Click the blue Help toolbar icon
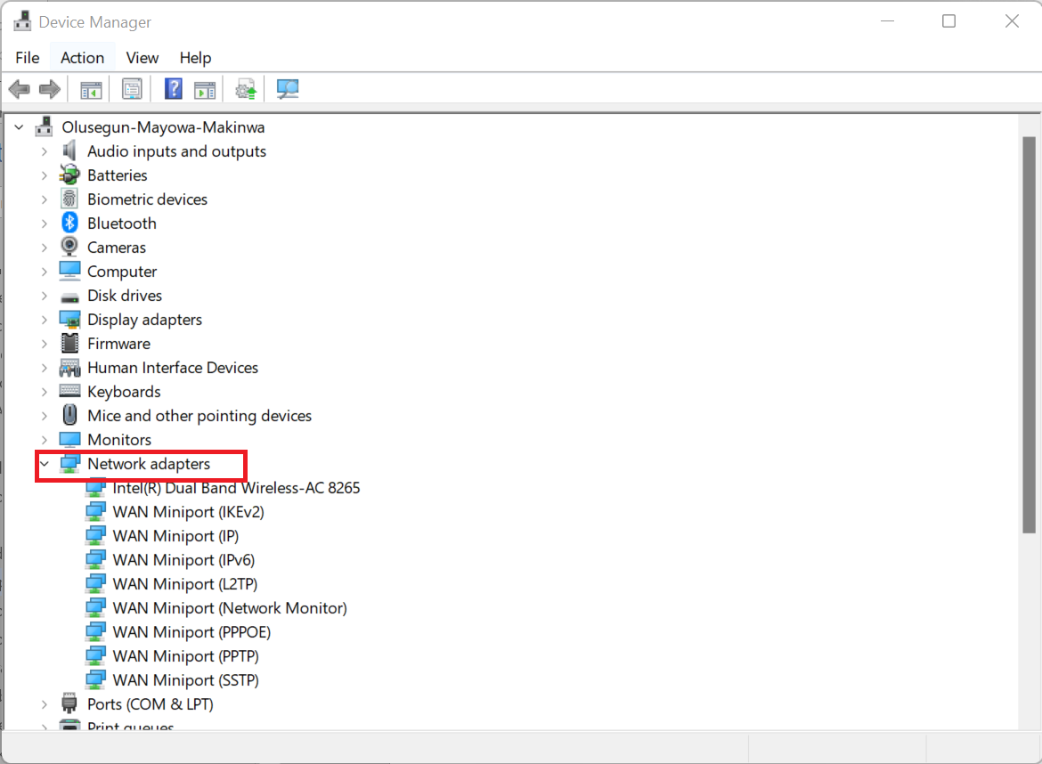This screenshot has width=1042, height=764. click(x=174, y=89)
